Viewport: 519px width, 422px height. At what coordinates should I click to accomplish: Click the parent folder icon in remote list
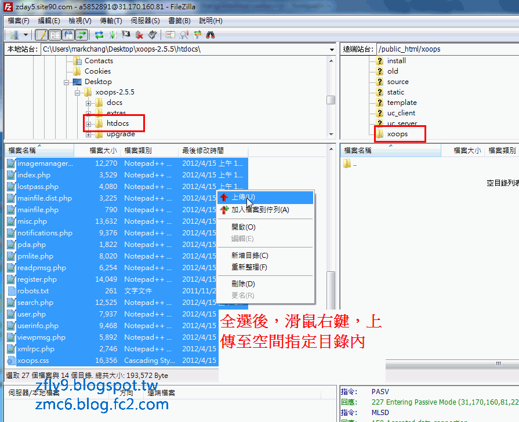pos(347,163)
